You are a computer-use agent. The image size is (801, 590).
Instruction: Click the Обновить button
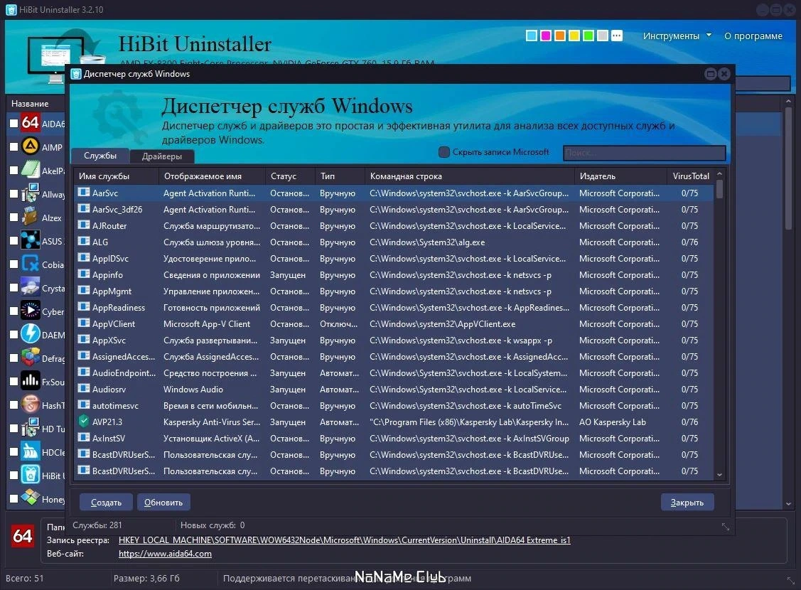[163, 502]
